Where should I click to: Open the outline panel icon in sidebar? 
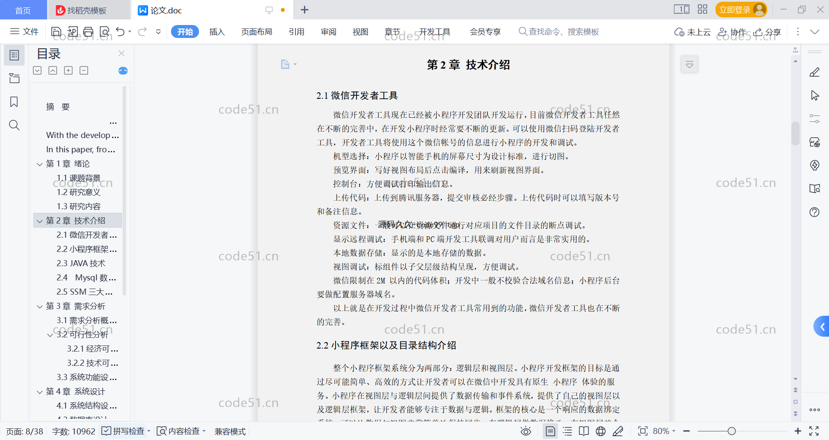coord(14,55)
